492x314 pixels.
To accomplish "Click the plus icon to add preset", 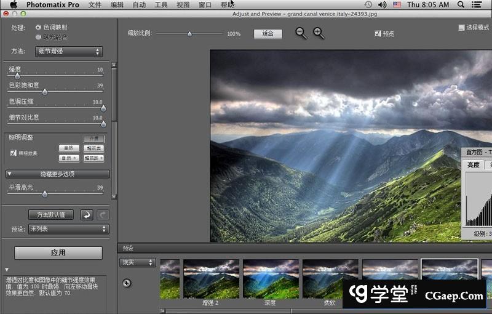I will [x=127, y=283].
